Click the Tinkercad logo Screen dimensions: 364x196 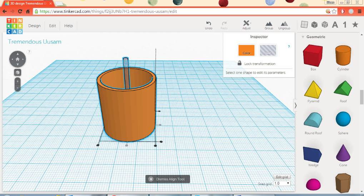pos(15,26)
